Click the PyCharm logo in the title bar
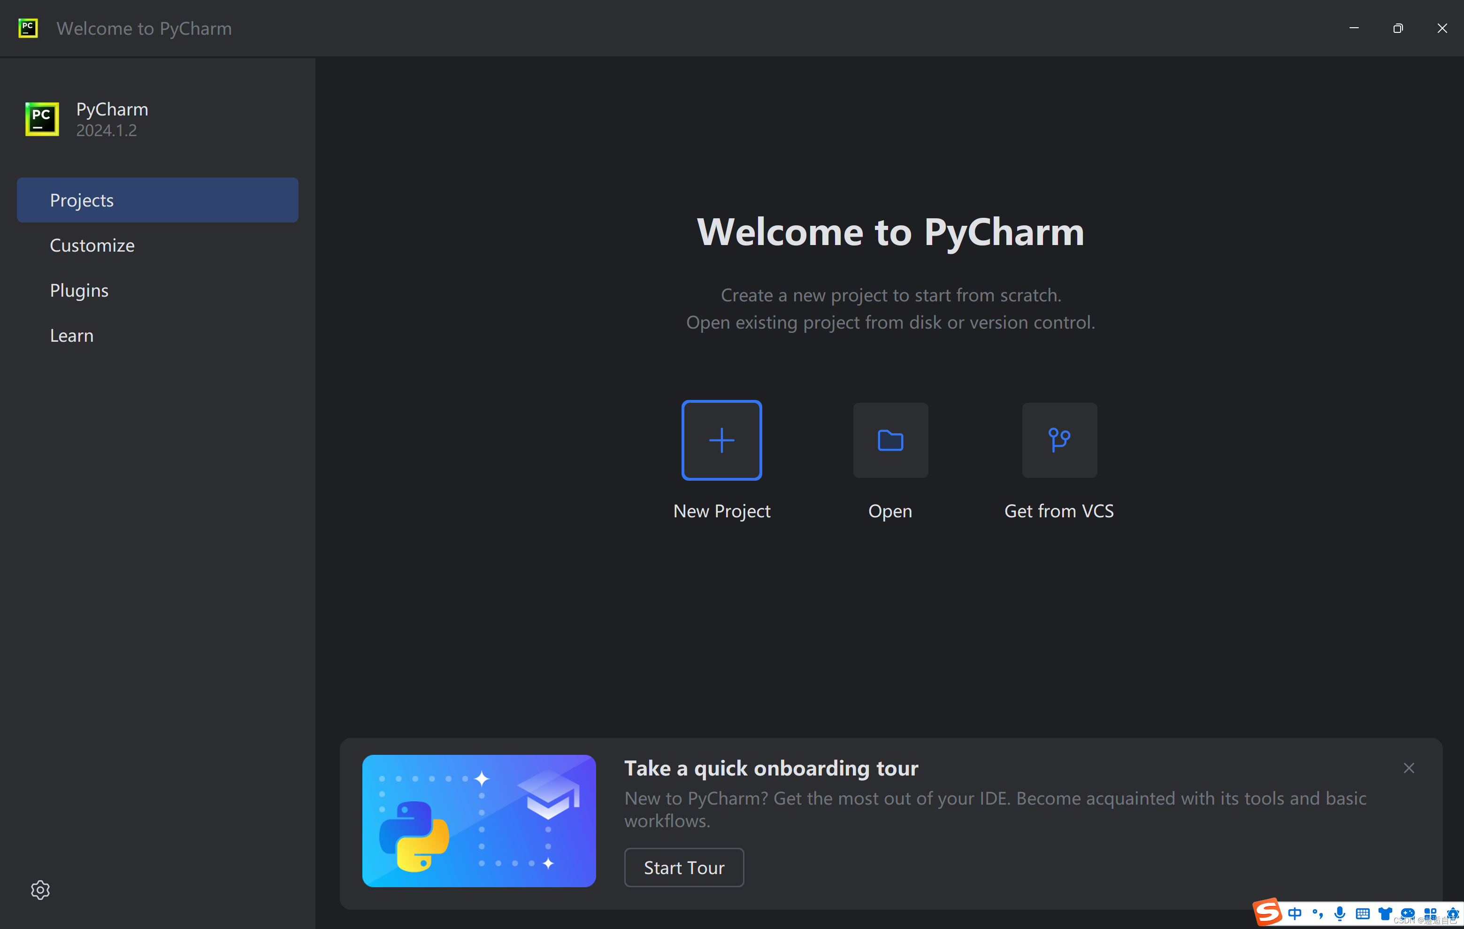Viewport: 1464px width, 929px height. pos(28,27)
